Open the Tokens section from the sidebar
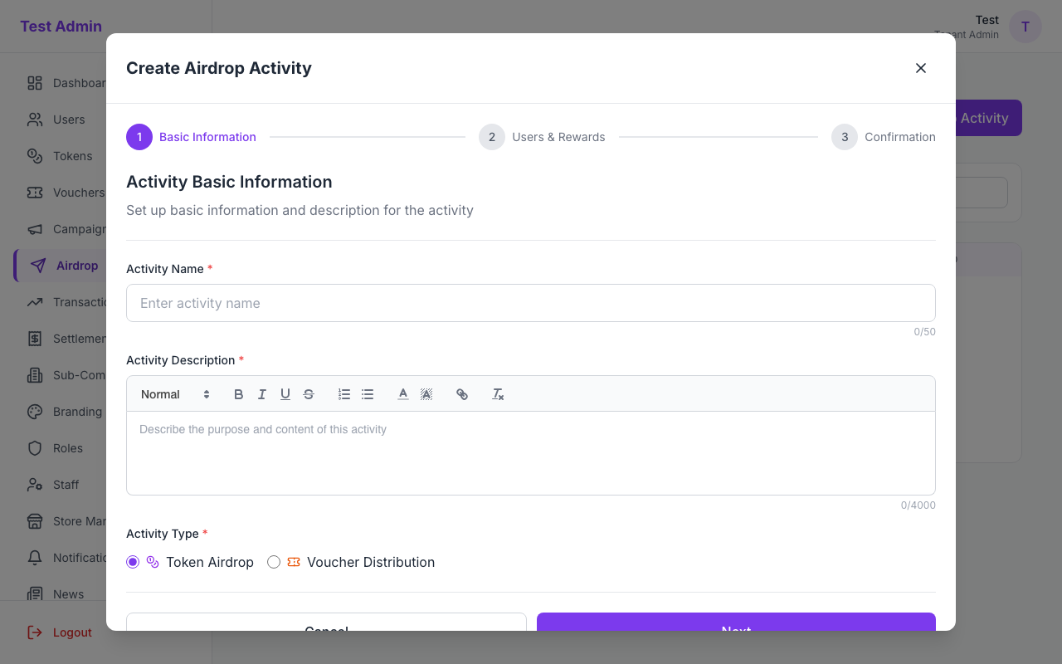The width and height of the screenshot is (1062, 664). click(72, 156)
